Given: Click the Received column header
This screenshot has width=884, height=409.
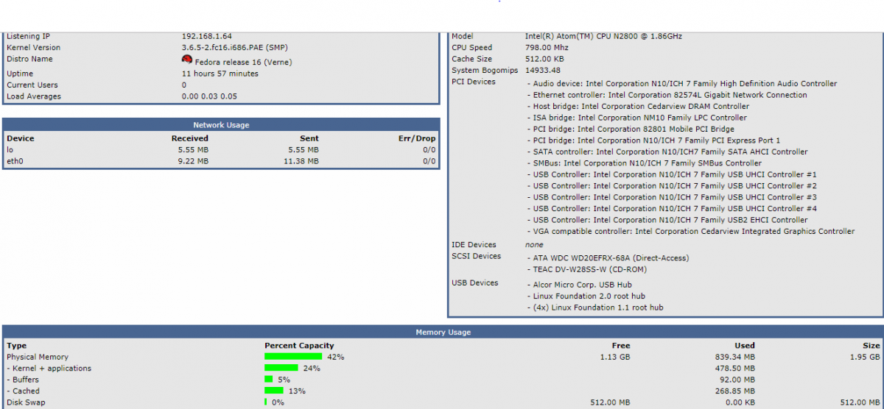Looking at the screenshot, I should (x=190, y=138).
